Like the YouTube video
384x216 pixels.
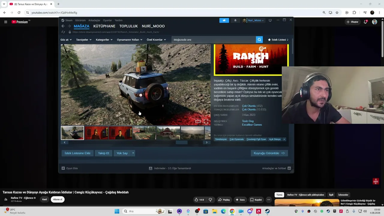199,200
